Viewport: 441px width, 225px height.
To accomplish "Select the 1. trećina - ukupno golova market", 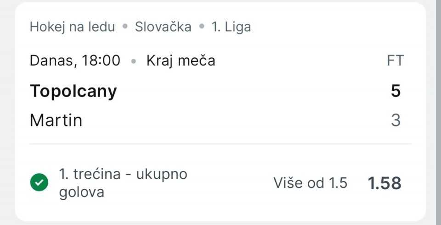I will coord(123,183).
